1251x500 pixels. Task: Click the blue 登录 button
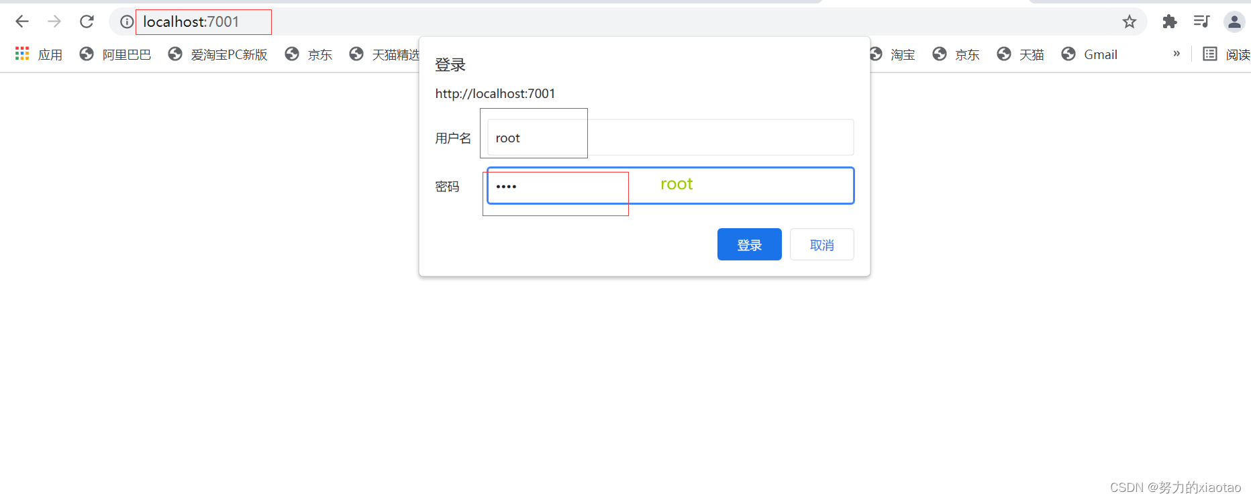tap(750, 244)
